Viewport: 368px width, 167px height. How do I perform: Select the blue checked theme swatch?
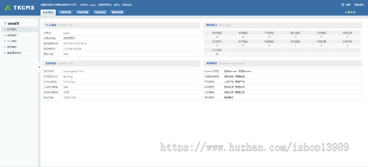(346, 12)
